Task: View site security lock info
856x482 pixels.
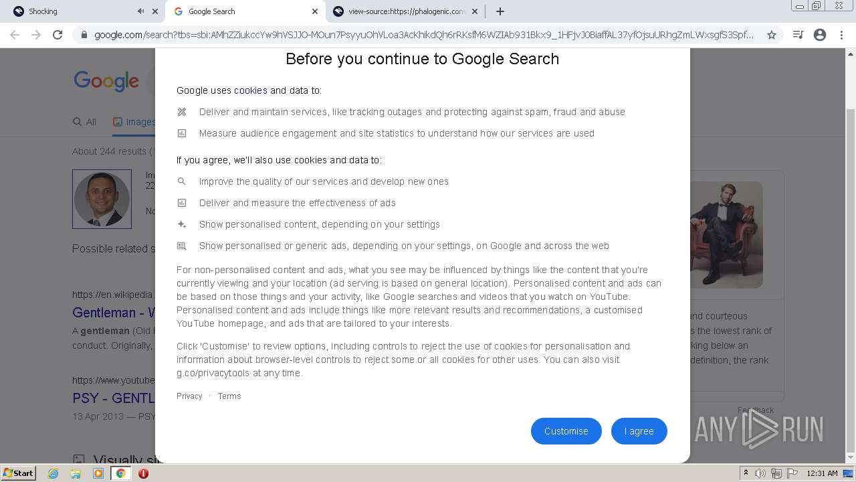Action: (84, 35)
